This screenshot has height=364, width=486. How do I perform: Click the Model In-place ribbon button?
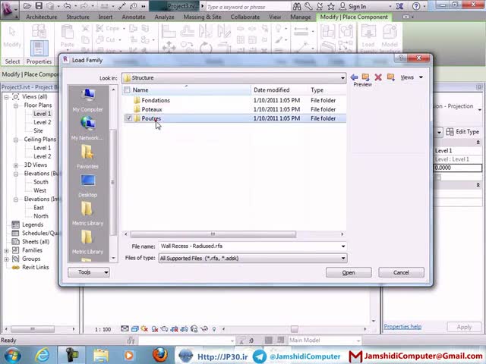click(x=390, y=39)
